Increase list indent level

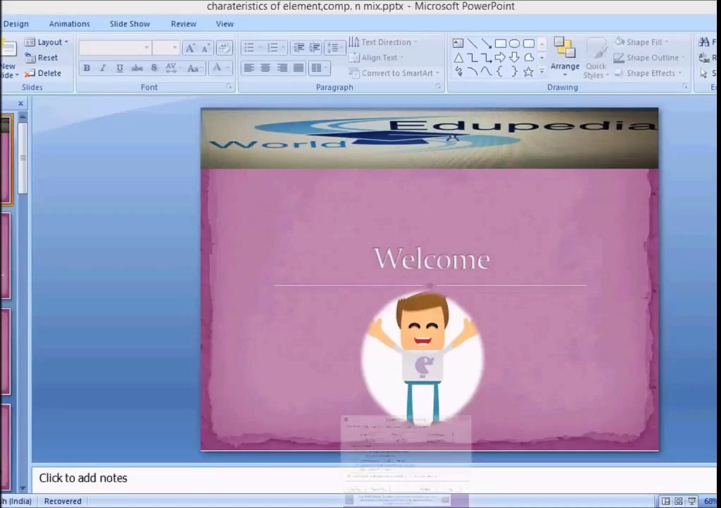315,48
